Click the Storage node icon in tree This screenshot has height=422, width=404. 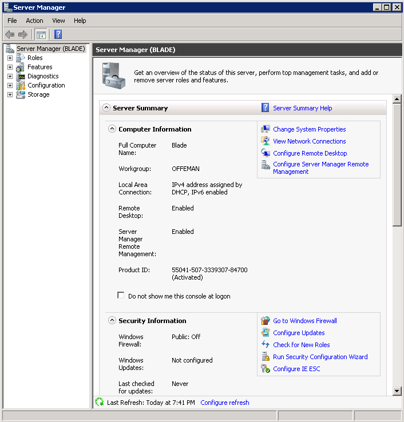point(21,94)
